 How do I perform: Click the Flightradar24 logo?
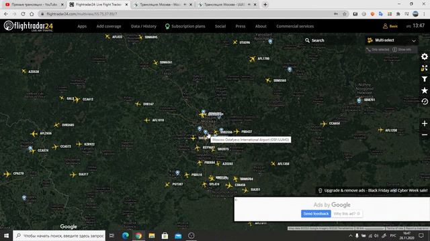(x=28, y=26)
